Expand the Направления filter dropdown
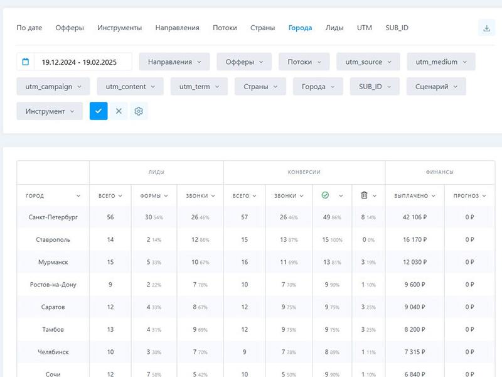This screenshot has width=502, height=377. 174,62
